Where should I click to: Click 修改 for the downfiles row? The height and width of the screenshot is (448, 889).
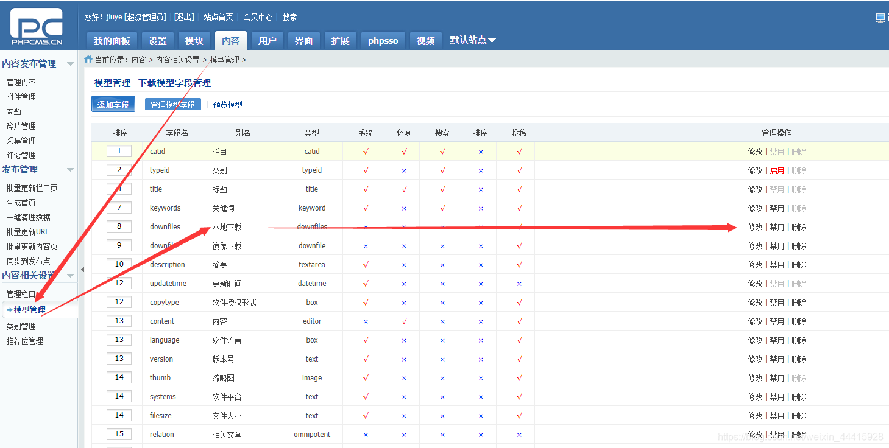tap(756, 227)
